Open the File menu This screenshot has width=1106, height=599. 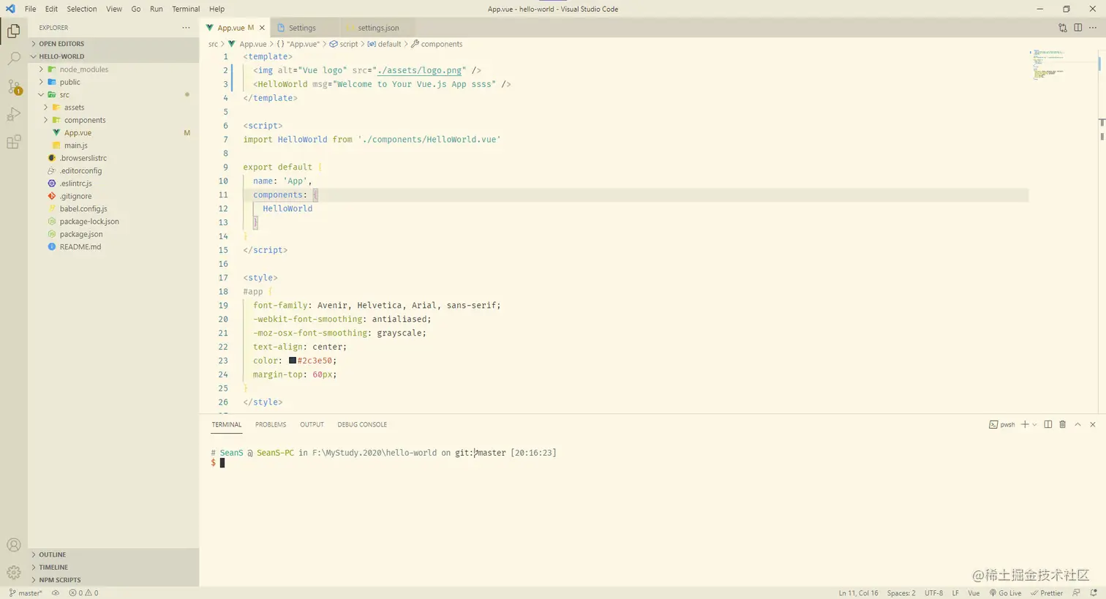[30, 9]
